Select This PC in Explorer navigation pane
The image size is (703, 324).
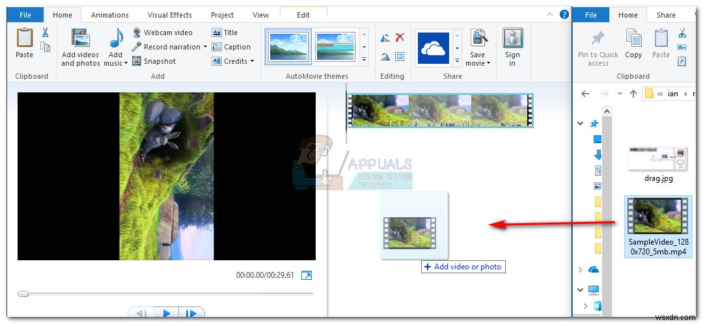click(x=594, y=290)
